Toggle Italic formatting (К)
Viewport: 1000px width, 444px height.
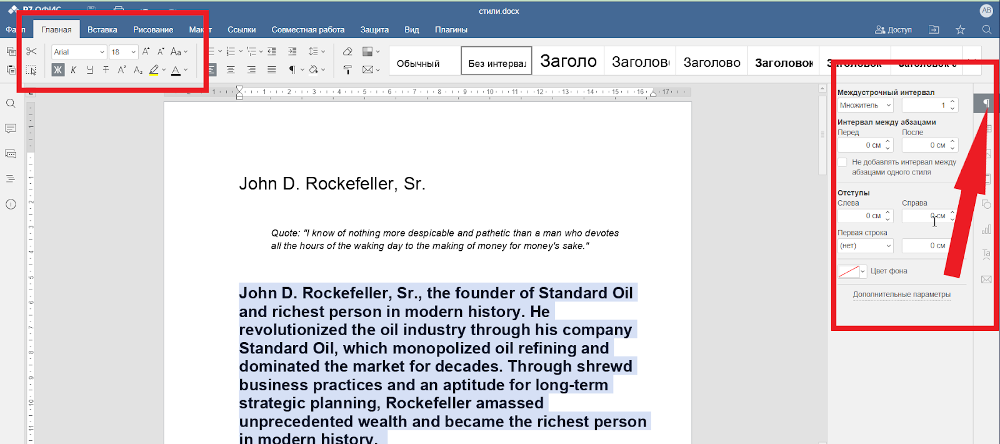[x=74, y=70]
